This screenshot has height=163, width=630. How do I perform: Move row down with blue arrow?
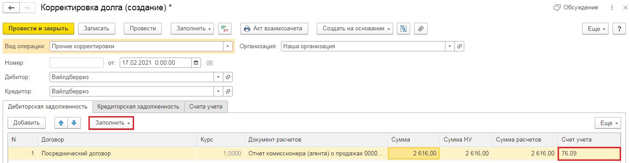pos(74,123)
